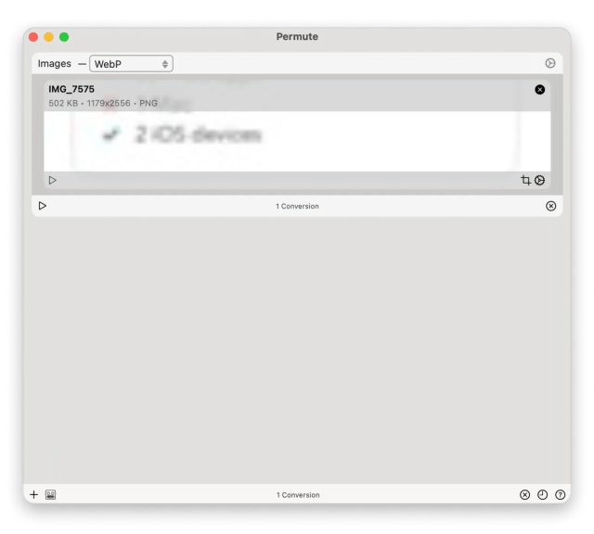Select the IMG_7575 file title
Screen dimensions: 594x534
tap(71, 89)
